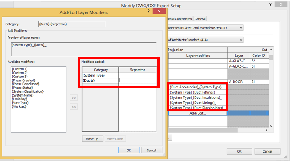Select {System Classification} modifier
The image size is (290, 162).
click(28, 91)
